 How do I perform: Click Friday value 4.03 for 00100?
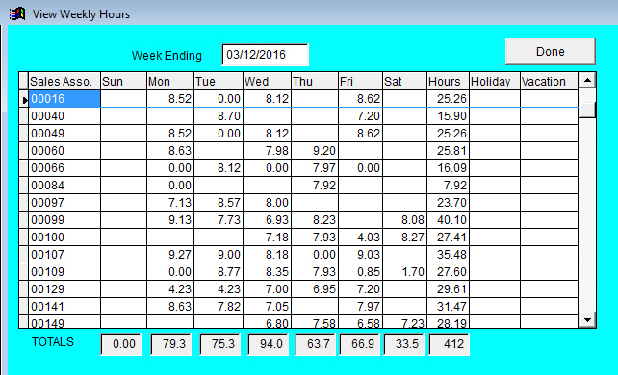click(x=361, y=237)
